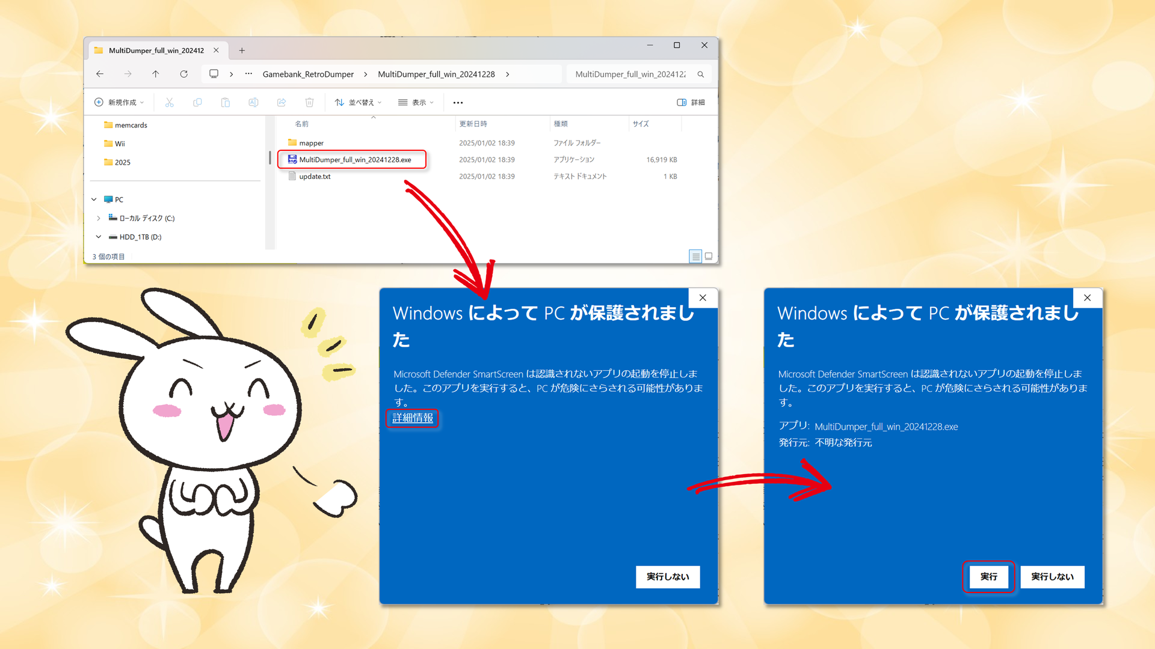The image size is (1155, 649).
Task: Click the 詳細情報 link in SmartScreen dialog
Action: (x=413, y=418)
